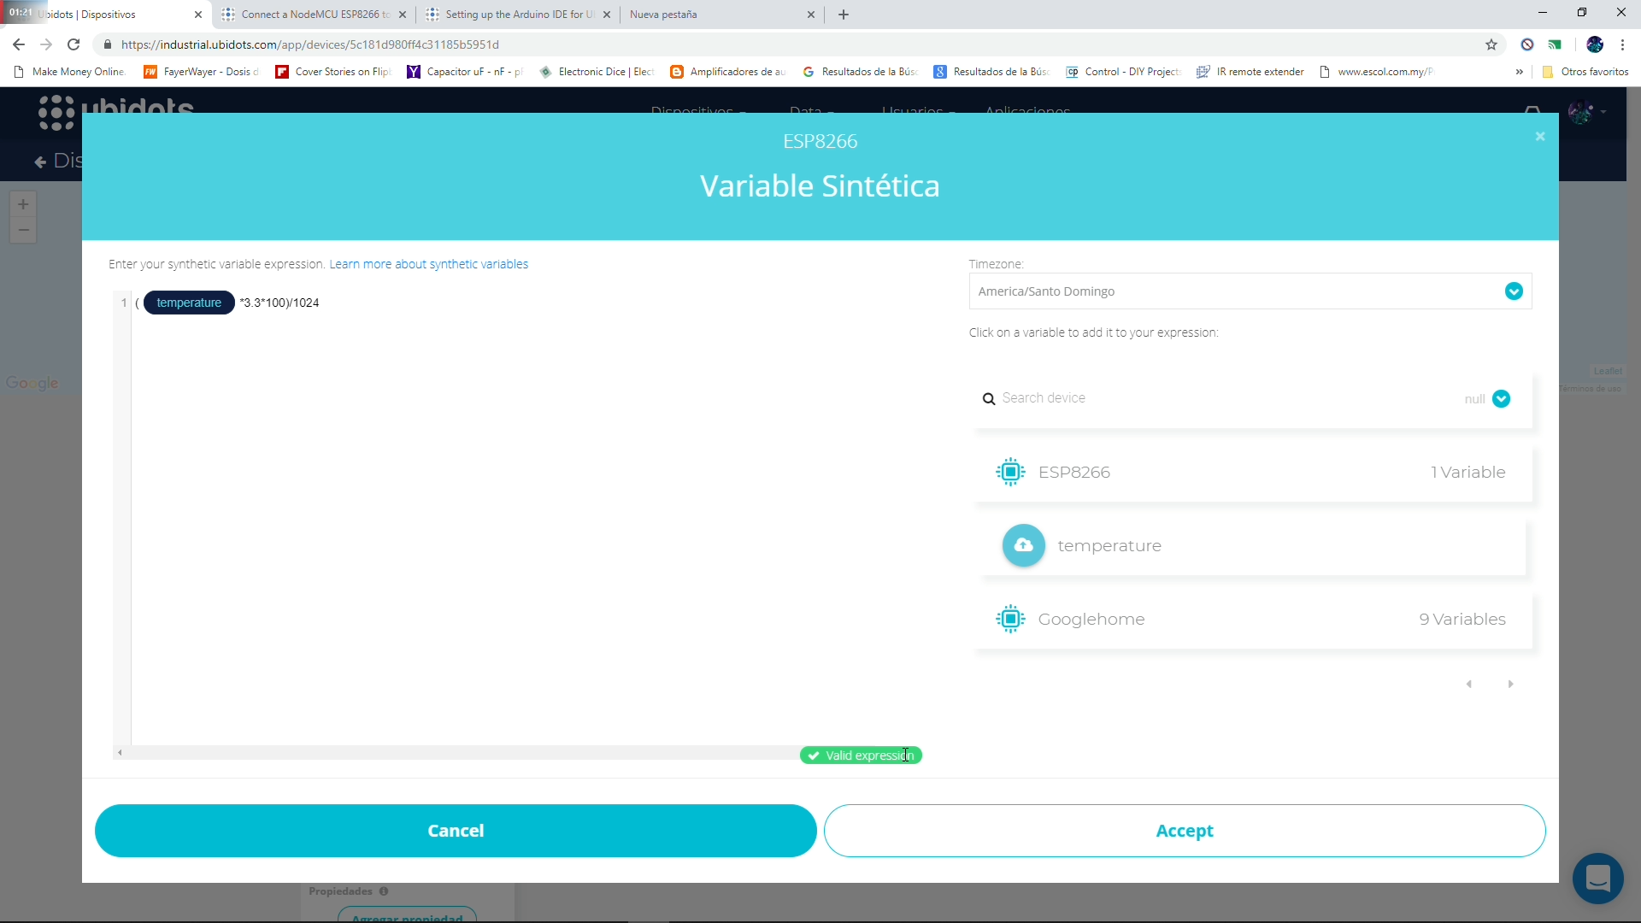
Task: Click the red blocker extension icon
Action: pyautogui.click(x=1526, y=44)
